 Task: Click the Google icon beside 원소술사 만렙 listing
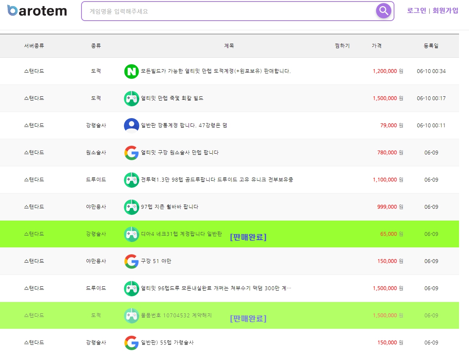click(x=131, y=153)
